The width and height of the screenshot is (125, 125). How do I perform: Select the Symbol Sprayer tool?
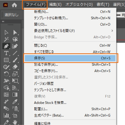[x=15, y=108]
